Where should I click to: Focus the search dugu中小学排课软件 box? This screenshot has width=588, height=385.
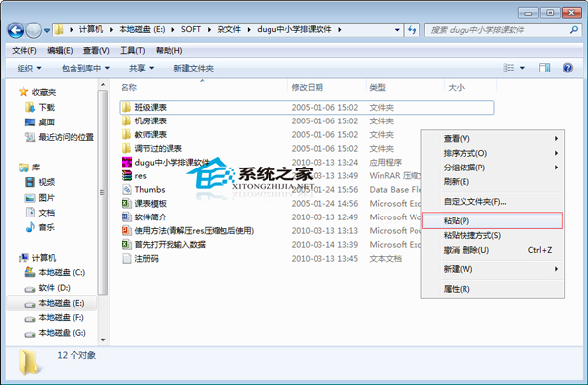click(x=503, y=30)
